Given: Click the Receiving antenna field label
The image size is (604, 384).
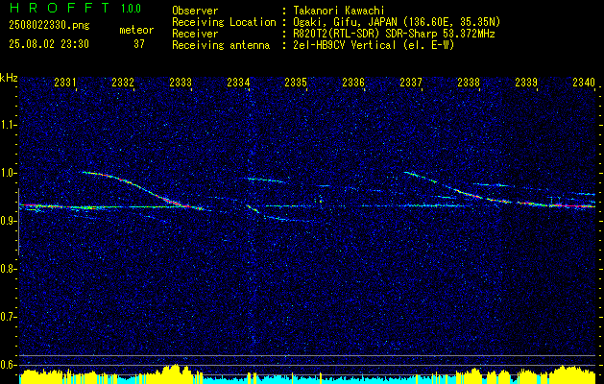Looking at the screenshot, I should click(221, 45).
